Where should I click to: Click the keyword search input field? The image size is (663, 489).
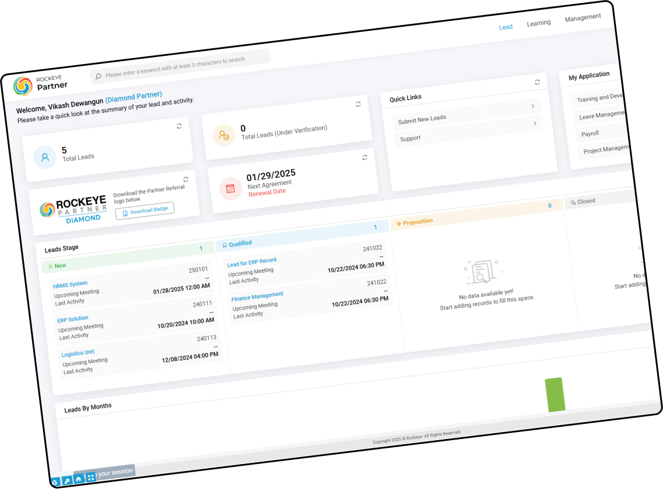coord(180,66)
